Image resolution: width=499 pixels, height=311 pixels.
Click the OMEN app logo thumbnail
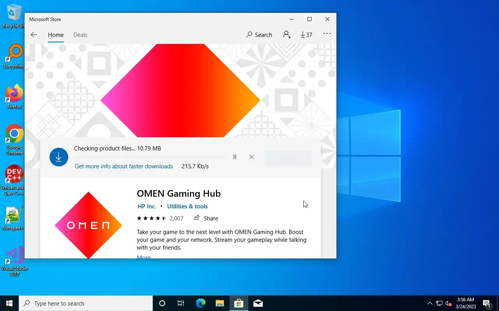point(88,225)
